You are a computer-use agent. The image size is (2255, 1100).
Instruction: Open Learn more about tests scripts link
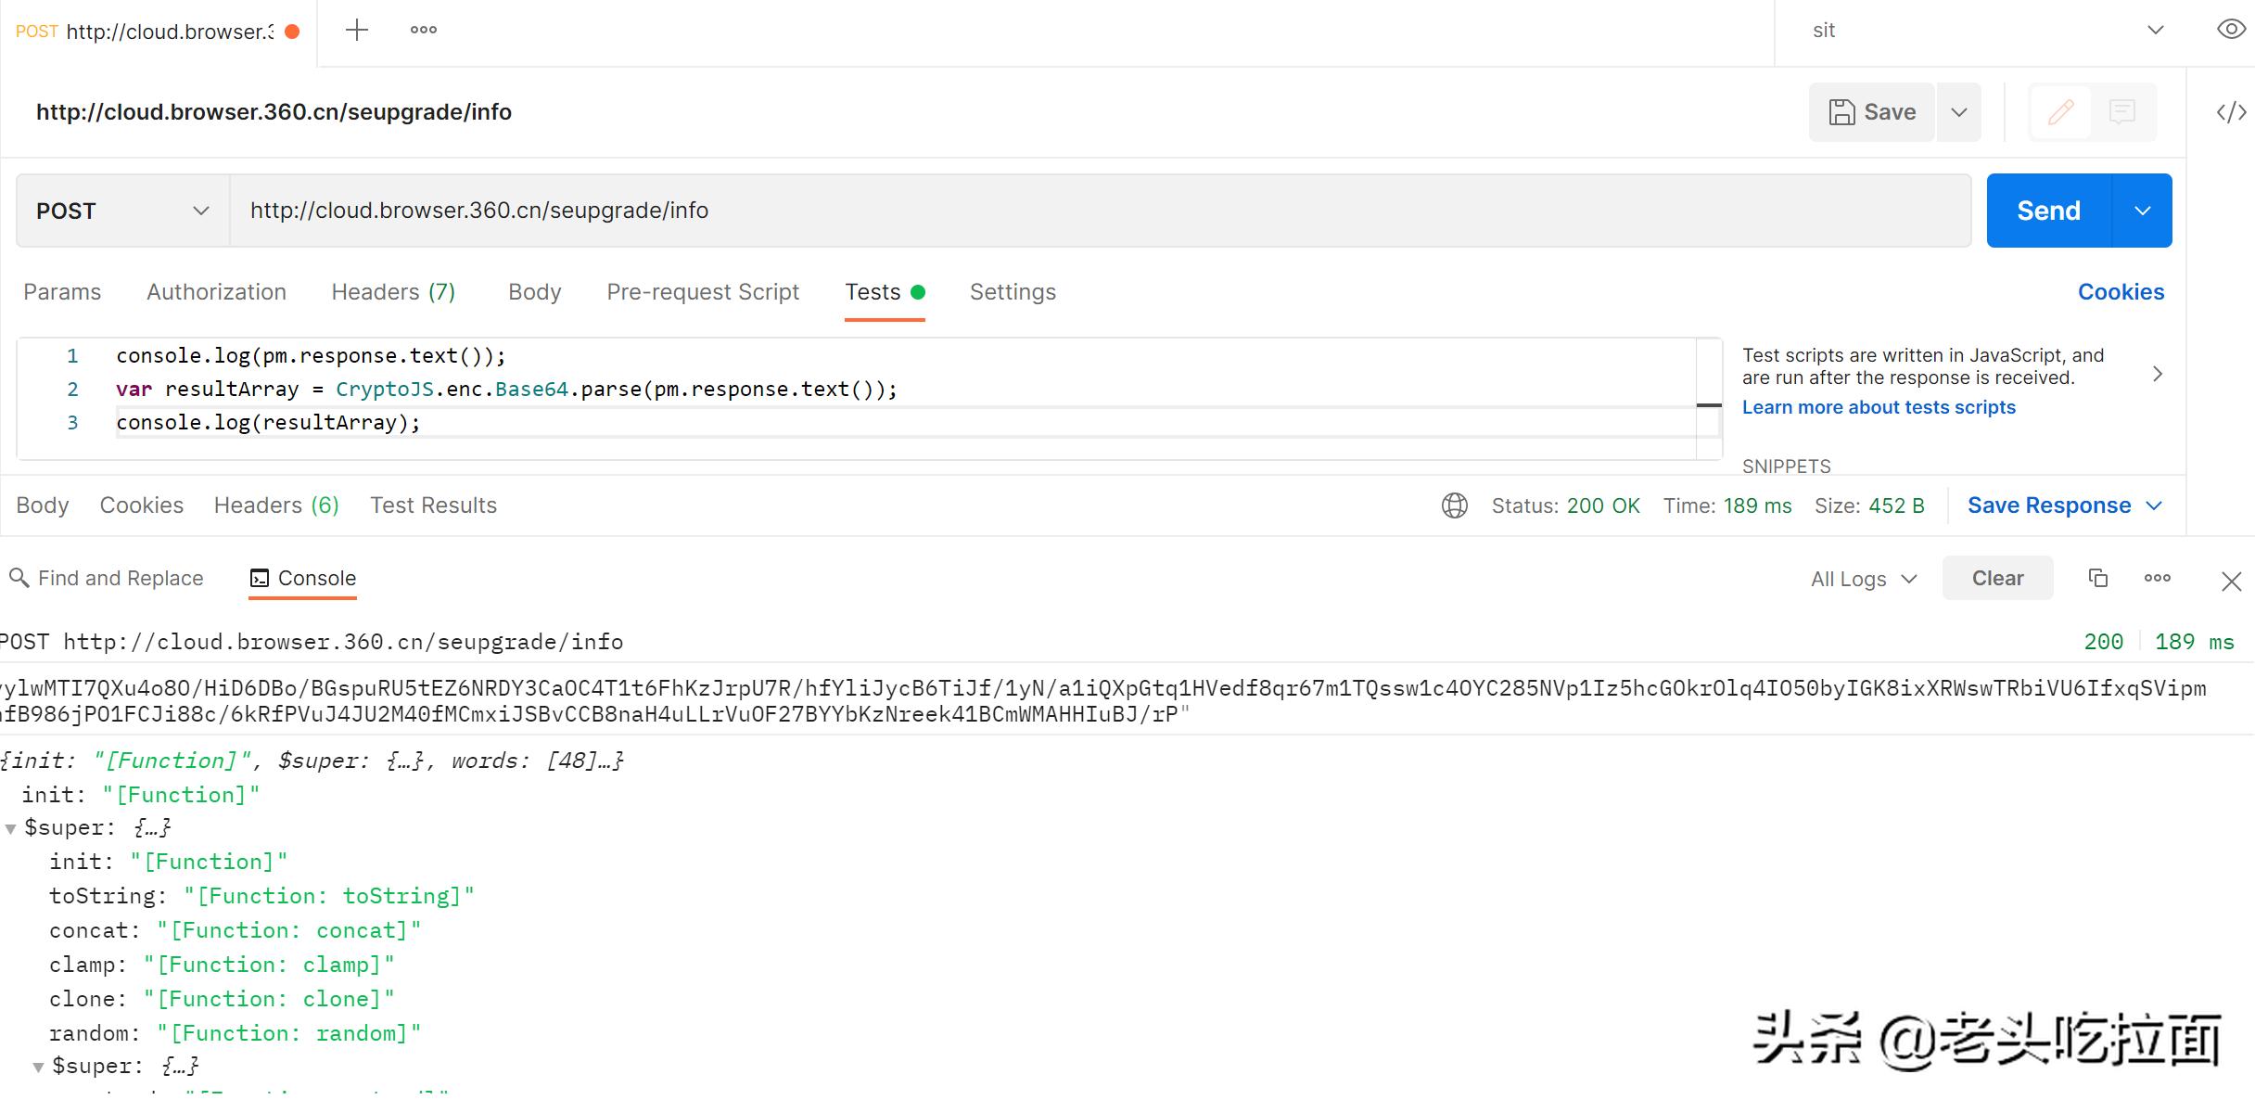coord(1878,407)
